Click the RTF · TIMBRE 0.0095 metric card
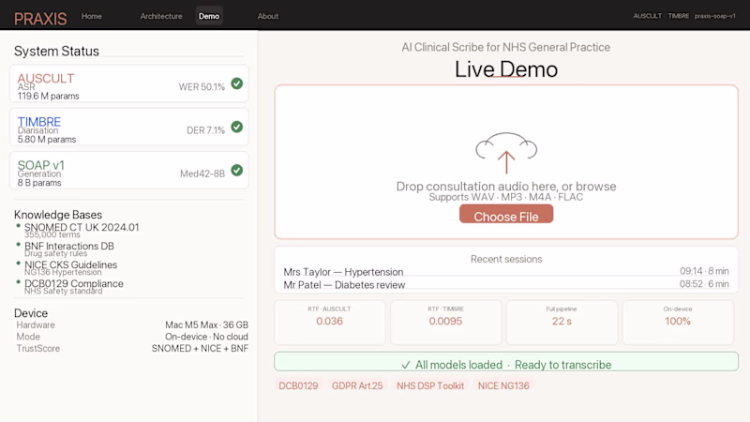Viewport: 750px width, 422px height. click(445, 322)
